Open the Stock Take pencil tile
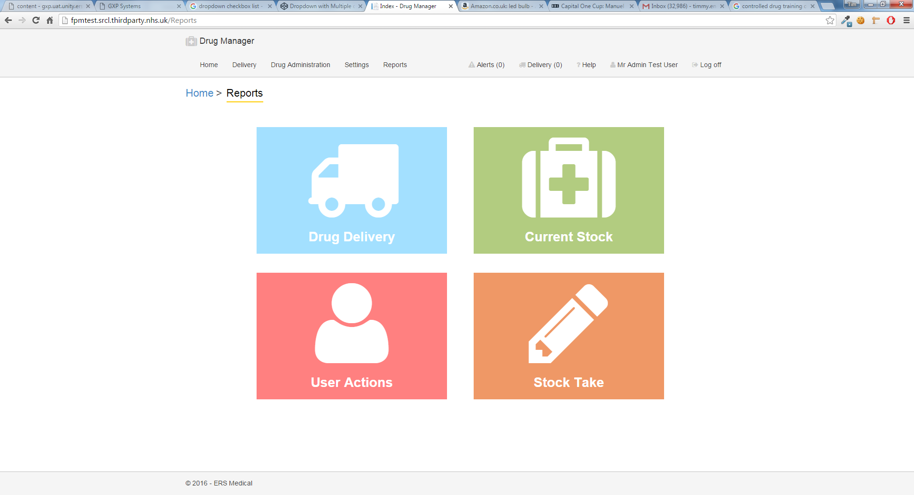 click(568, 336)
